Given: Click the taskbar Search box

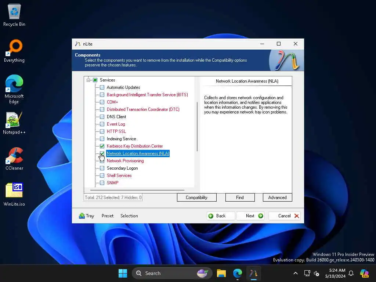Looking at the screenshot, I should click(172, 273).
